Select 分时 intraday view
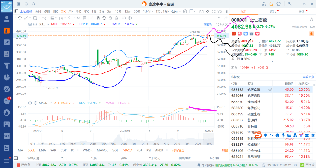316x168 pixels. [x=38, y=11]
